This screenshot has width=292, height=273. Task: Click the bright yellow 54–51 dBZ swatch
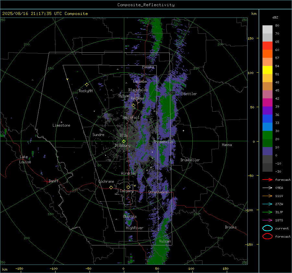pyautogui.click(x=267, y=70)
